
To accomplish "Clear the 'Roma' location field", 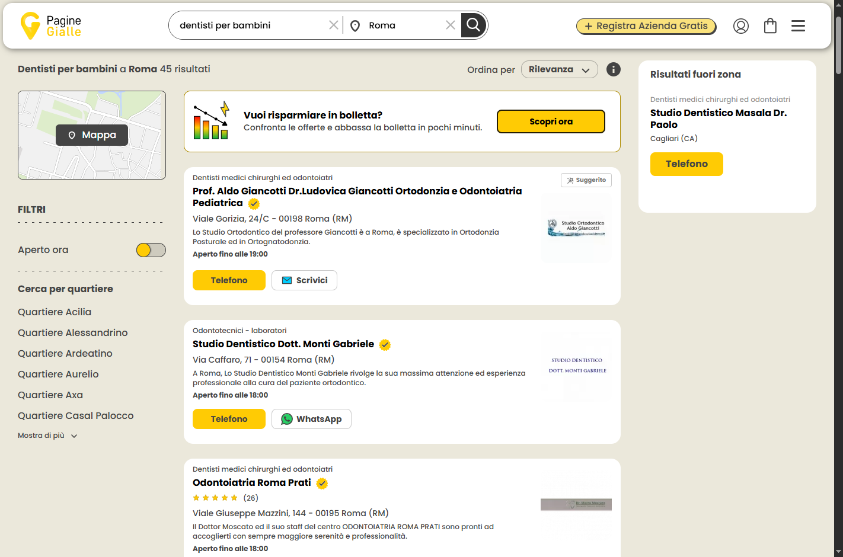I will (450, 25).
